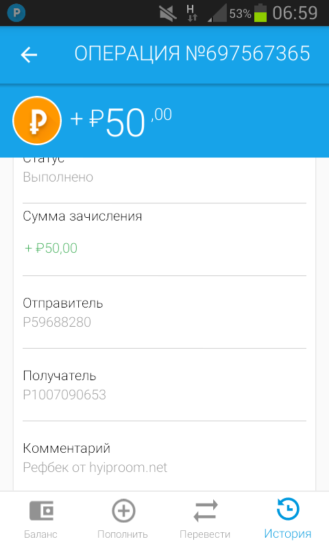The height and width of the screenshot is (548, 329).
Task: Tap the back arrow in header
Action: point(29,55)
